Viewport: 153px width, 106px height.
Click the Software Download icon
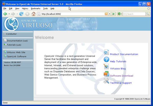click(106, 74)
